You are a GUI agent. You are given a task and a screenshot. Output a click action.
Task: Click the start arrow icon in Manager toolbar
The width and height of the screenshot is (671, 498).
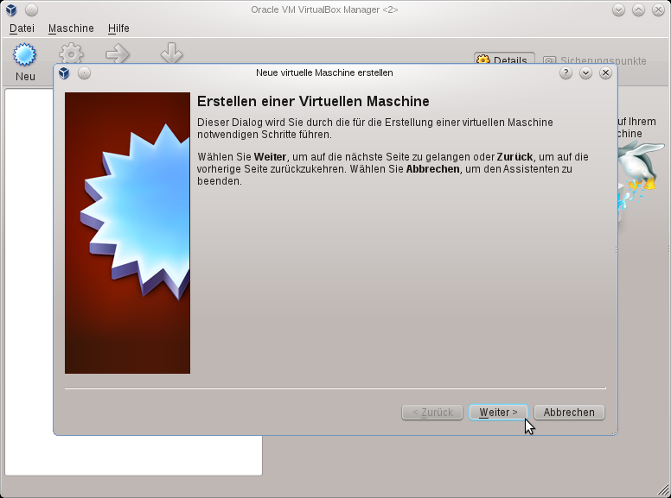pos(118,54)
